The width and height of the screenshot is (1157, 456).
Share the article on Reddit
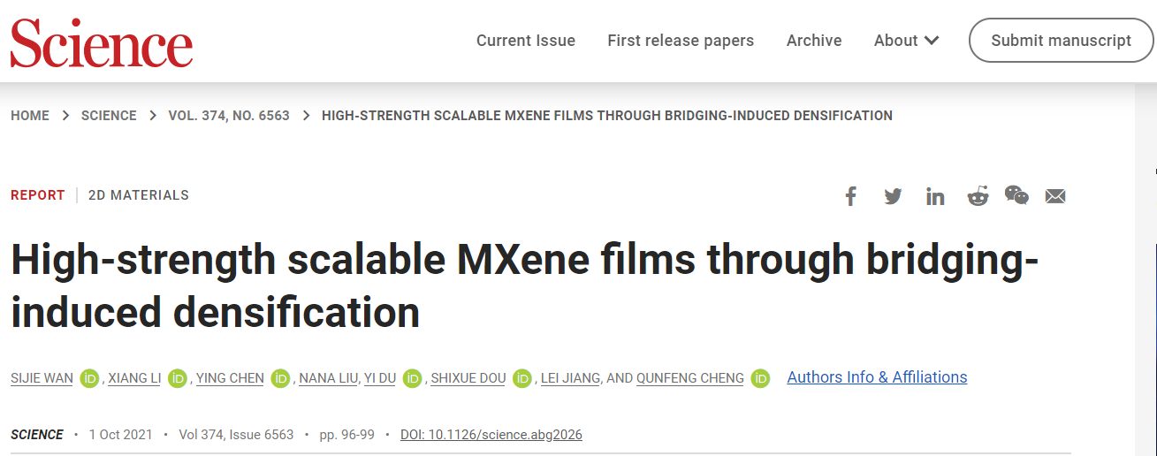[x=978, y=196]
